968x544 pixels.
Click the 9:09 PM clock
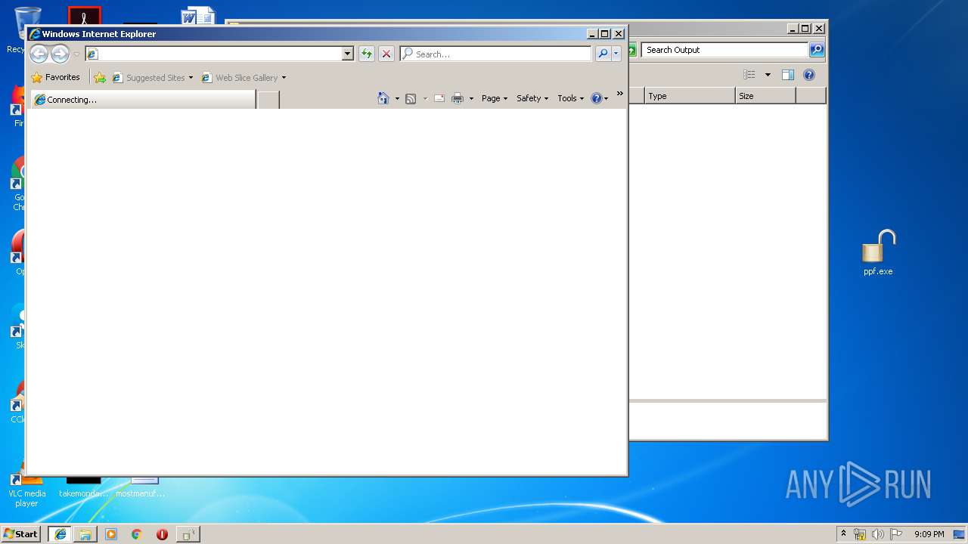[929, 534]
